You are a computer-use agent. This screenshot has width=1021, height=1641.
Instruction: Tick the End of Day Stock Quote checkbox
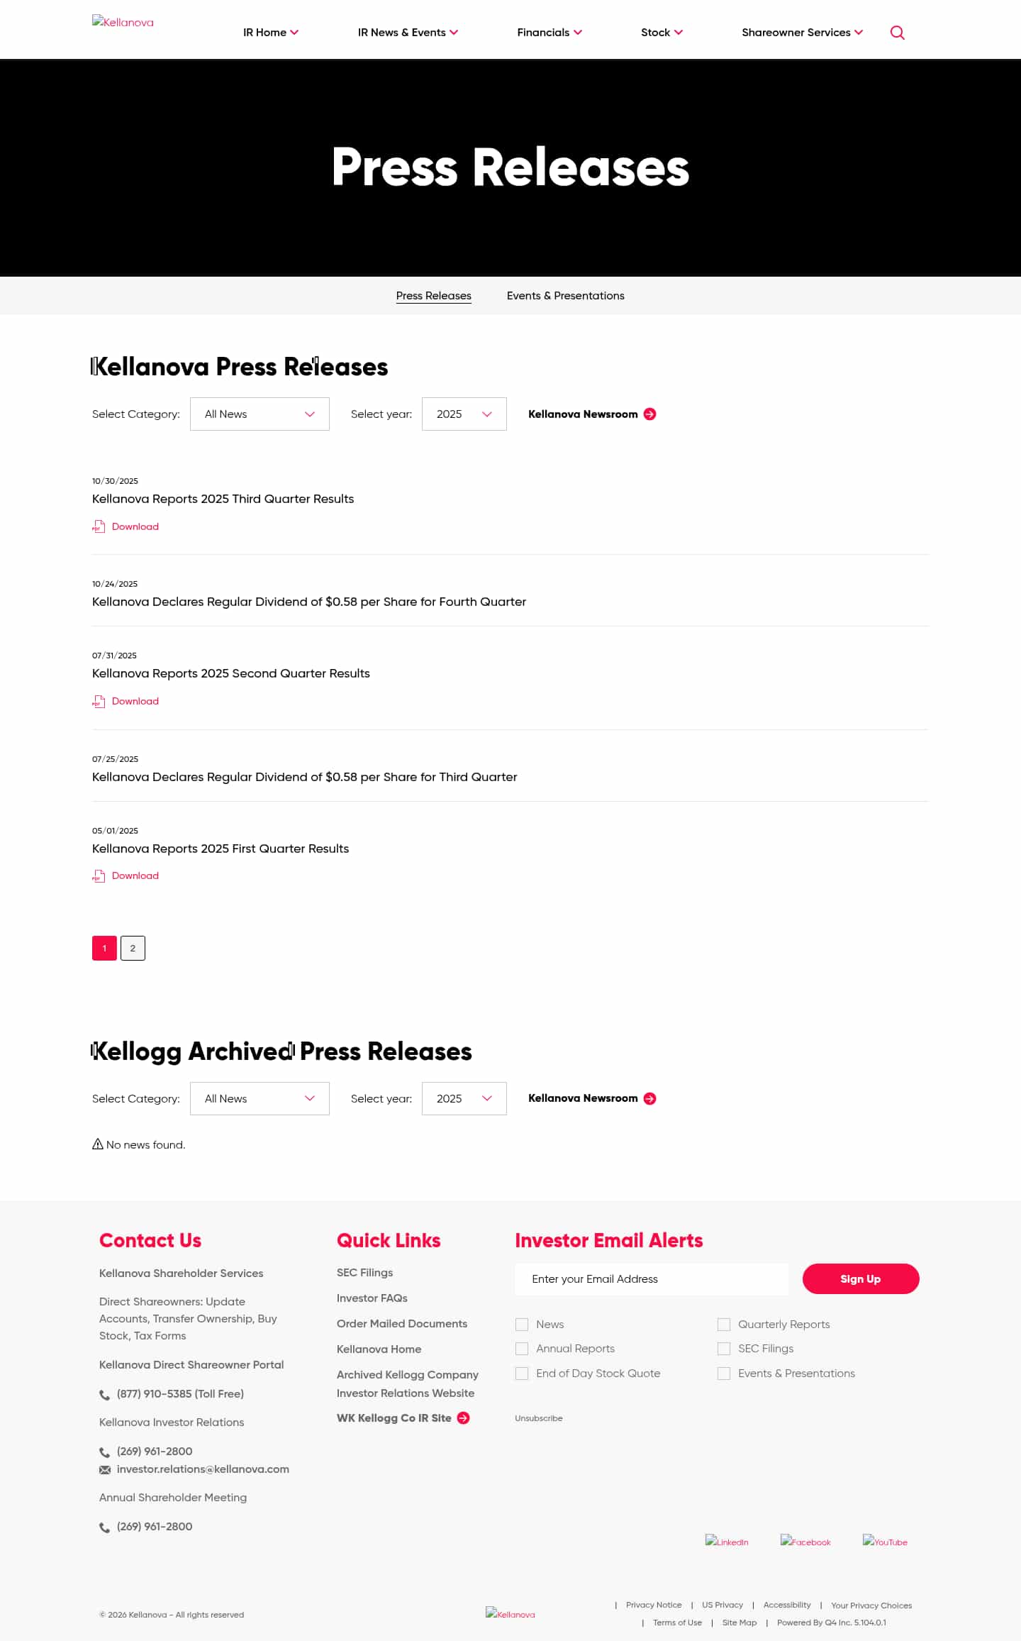pyautogui.click(x=522, y=1374)
